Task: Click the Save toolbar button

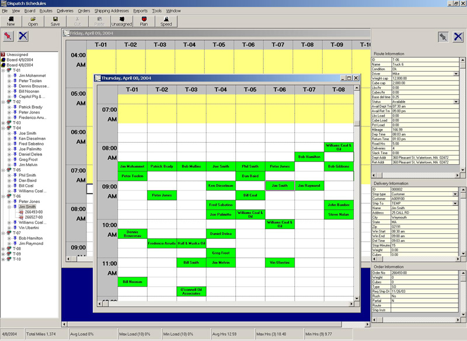Action: (x=55, y=22)
